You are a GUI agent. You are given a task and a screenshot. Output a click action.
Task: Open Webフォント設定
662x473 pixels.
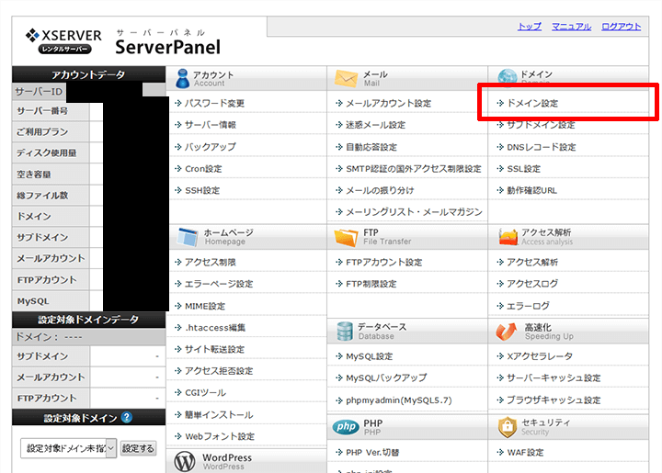pyautogui.click(x=220, y=436)
